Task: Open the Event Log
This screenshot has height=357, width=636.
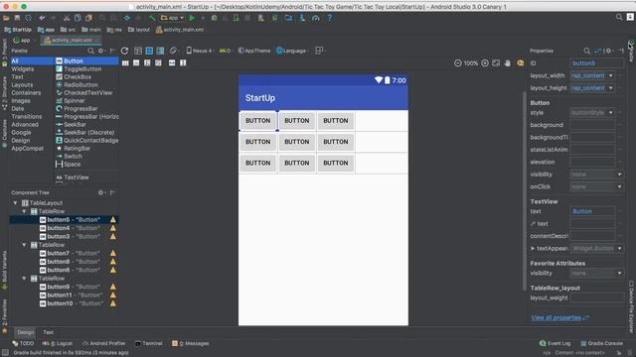Action: pyautogui.click(x=555, y=343)
